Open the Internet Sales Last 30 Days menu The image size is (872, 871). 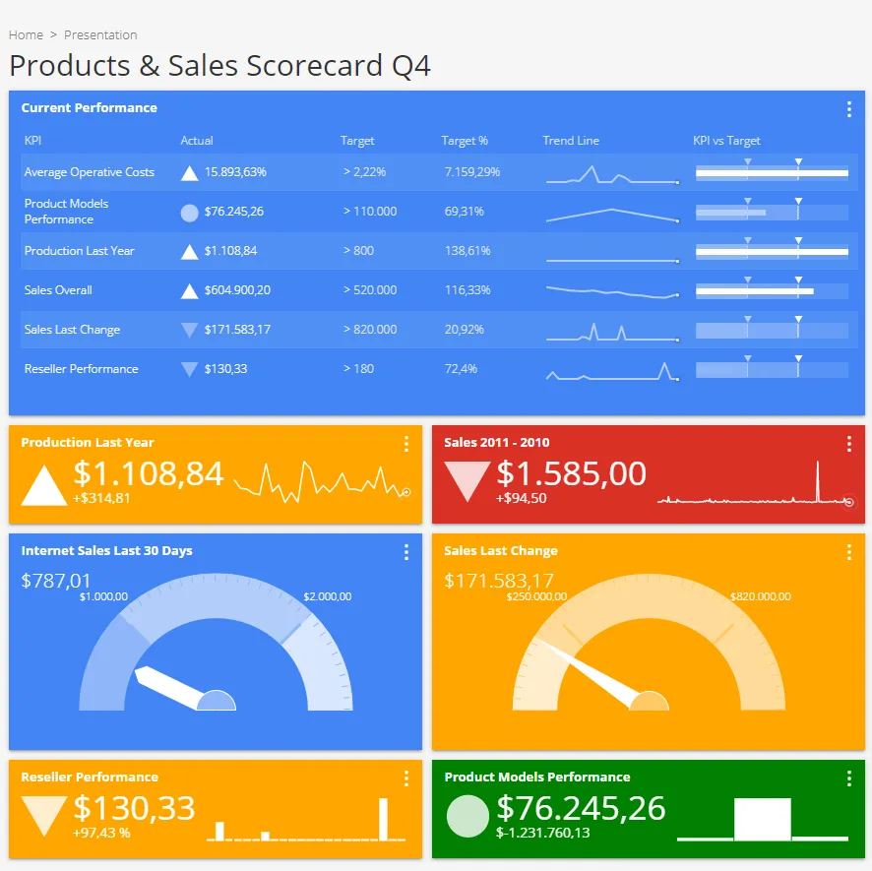[x=406, y=552]
